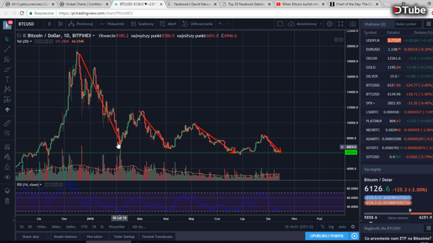Click the layout selection square icon
Screen dimensions: 433x243
[x=280, y=24]
